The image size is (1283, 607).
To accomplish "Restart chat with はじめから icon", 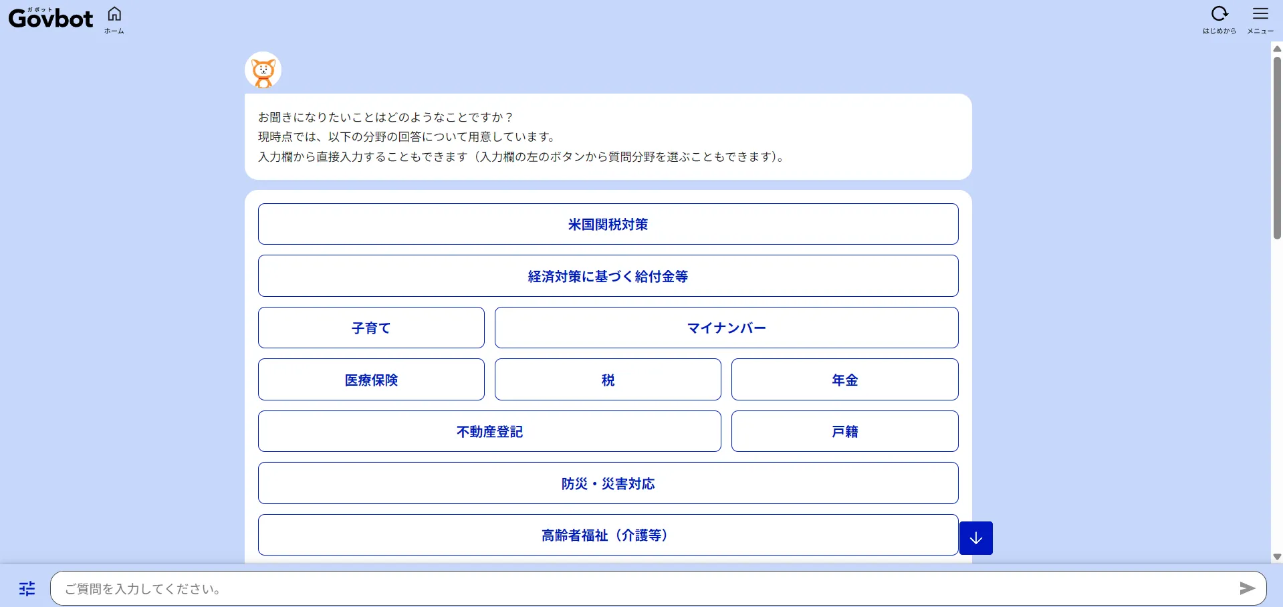I will click(1219, 19).
